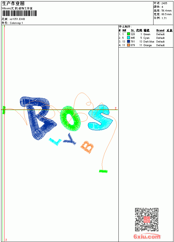Click the scale value '1.71'
The height and width of the screenshot is (242, 174).
click(164, 18)
